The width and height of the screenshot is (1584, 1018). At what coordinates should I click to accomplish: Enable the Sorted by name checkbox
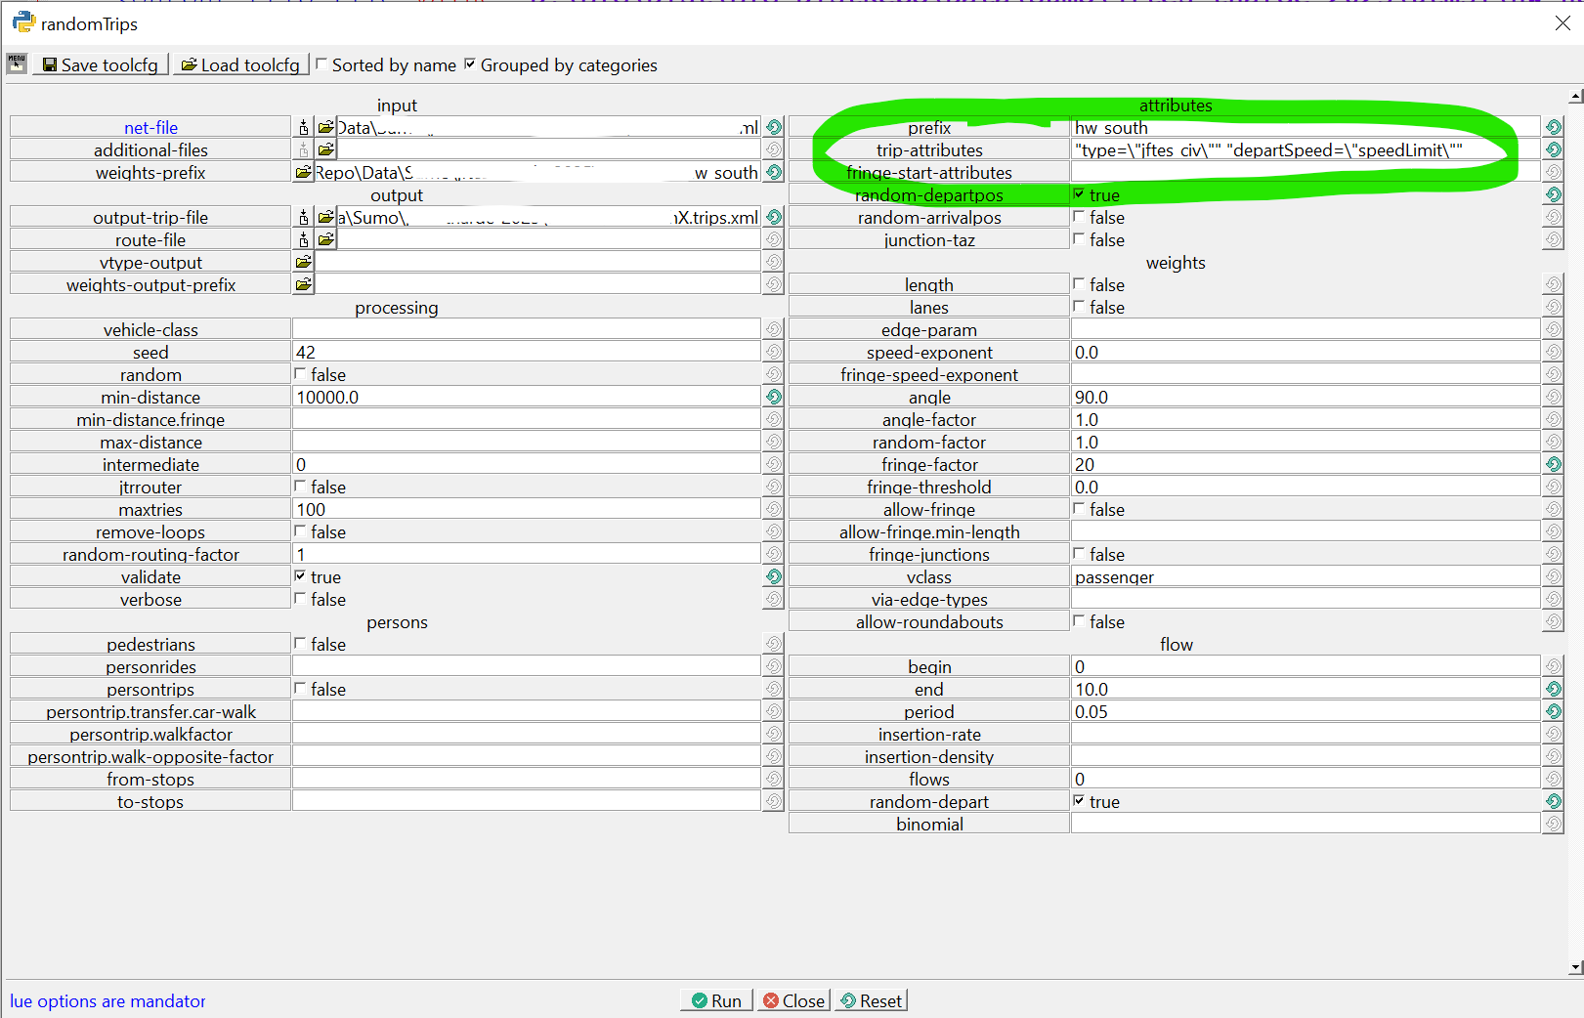(x=321, y=64)
